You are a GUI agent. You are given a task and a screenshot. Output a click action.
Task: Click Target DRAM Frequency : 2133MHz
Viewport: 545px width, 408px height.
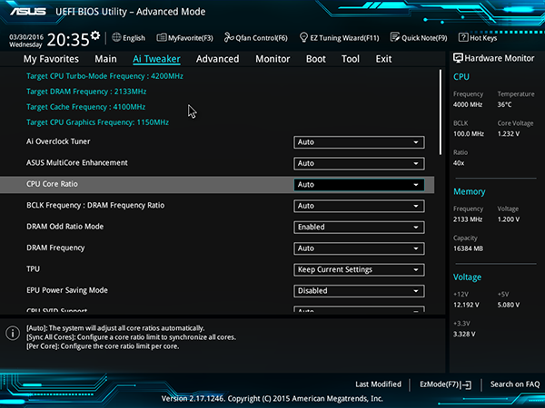click(86, 92)
